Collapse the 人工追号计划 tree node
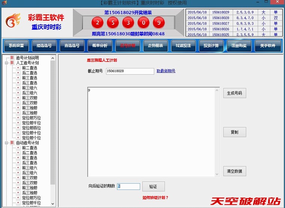The height and width of the screenshot is (208, 285). (6, 63)
